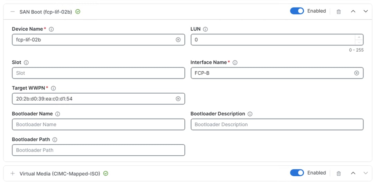Click into the LUN input field
Image resolution: width=377 pixels, height=187 pixels.
277,40
